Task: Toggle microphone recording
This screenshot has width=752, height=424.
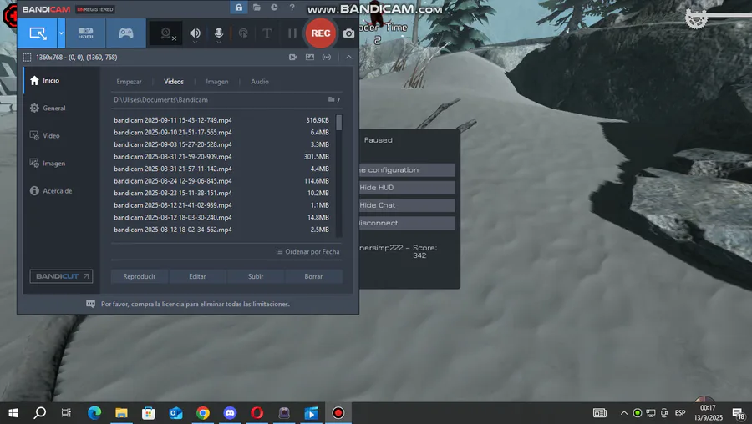Action: point(219,33)
